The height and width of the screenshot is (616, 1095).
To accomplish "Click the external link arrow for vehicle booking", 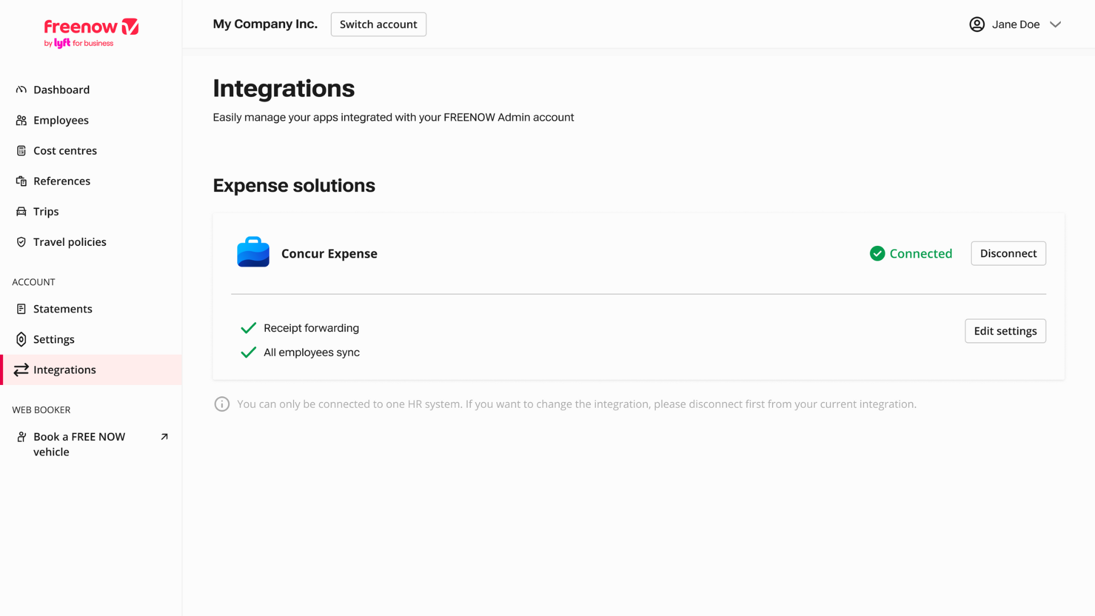I will (165, 436).
